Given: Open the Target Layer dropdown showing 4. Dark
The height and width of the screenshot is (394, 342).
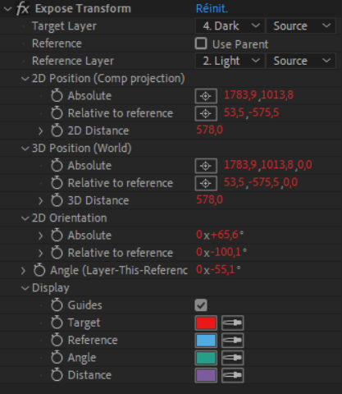Looking at the screenshot, I should (x=230, y=26).
